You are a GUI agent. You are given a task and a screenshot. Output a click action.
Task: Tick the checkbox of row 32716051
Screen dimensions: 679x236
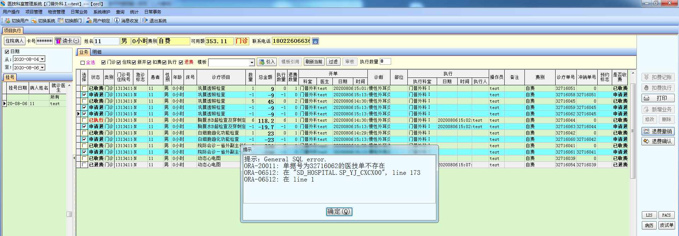click(84, 88)
